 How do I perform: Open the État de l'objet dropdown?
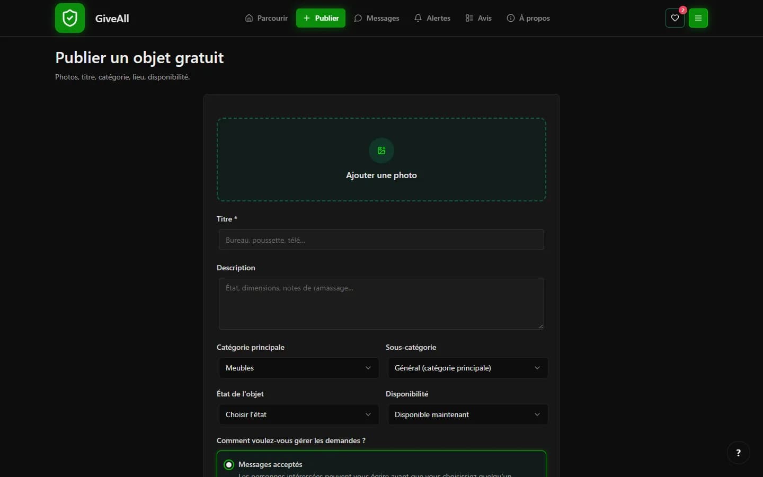[299, 414]
